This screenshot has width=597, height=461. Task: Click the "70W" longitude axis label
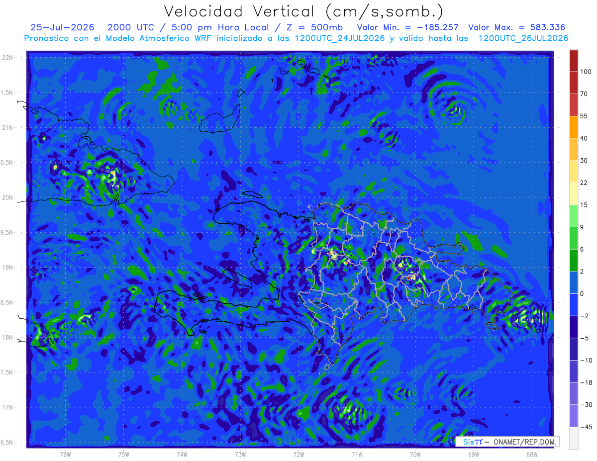(415, 455)
